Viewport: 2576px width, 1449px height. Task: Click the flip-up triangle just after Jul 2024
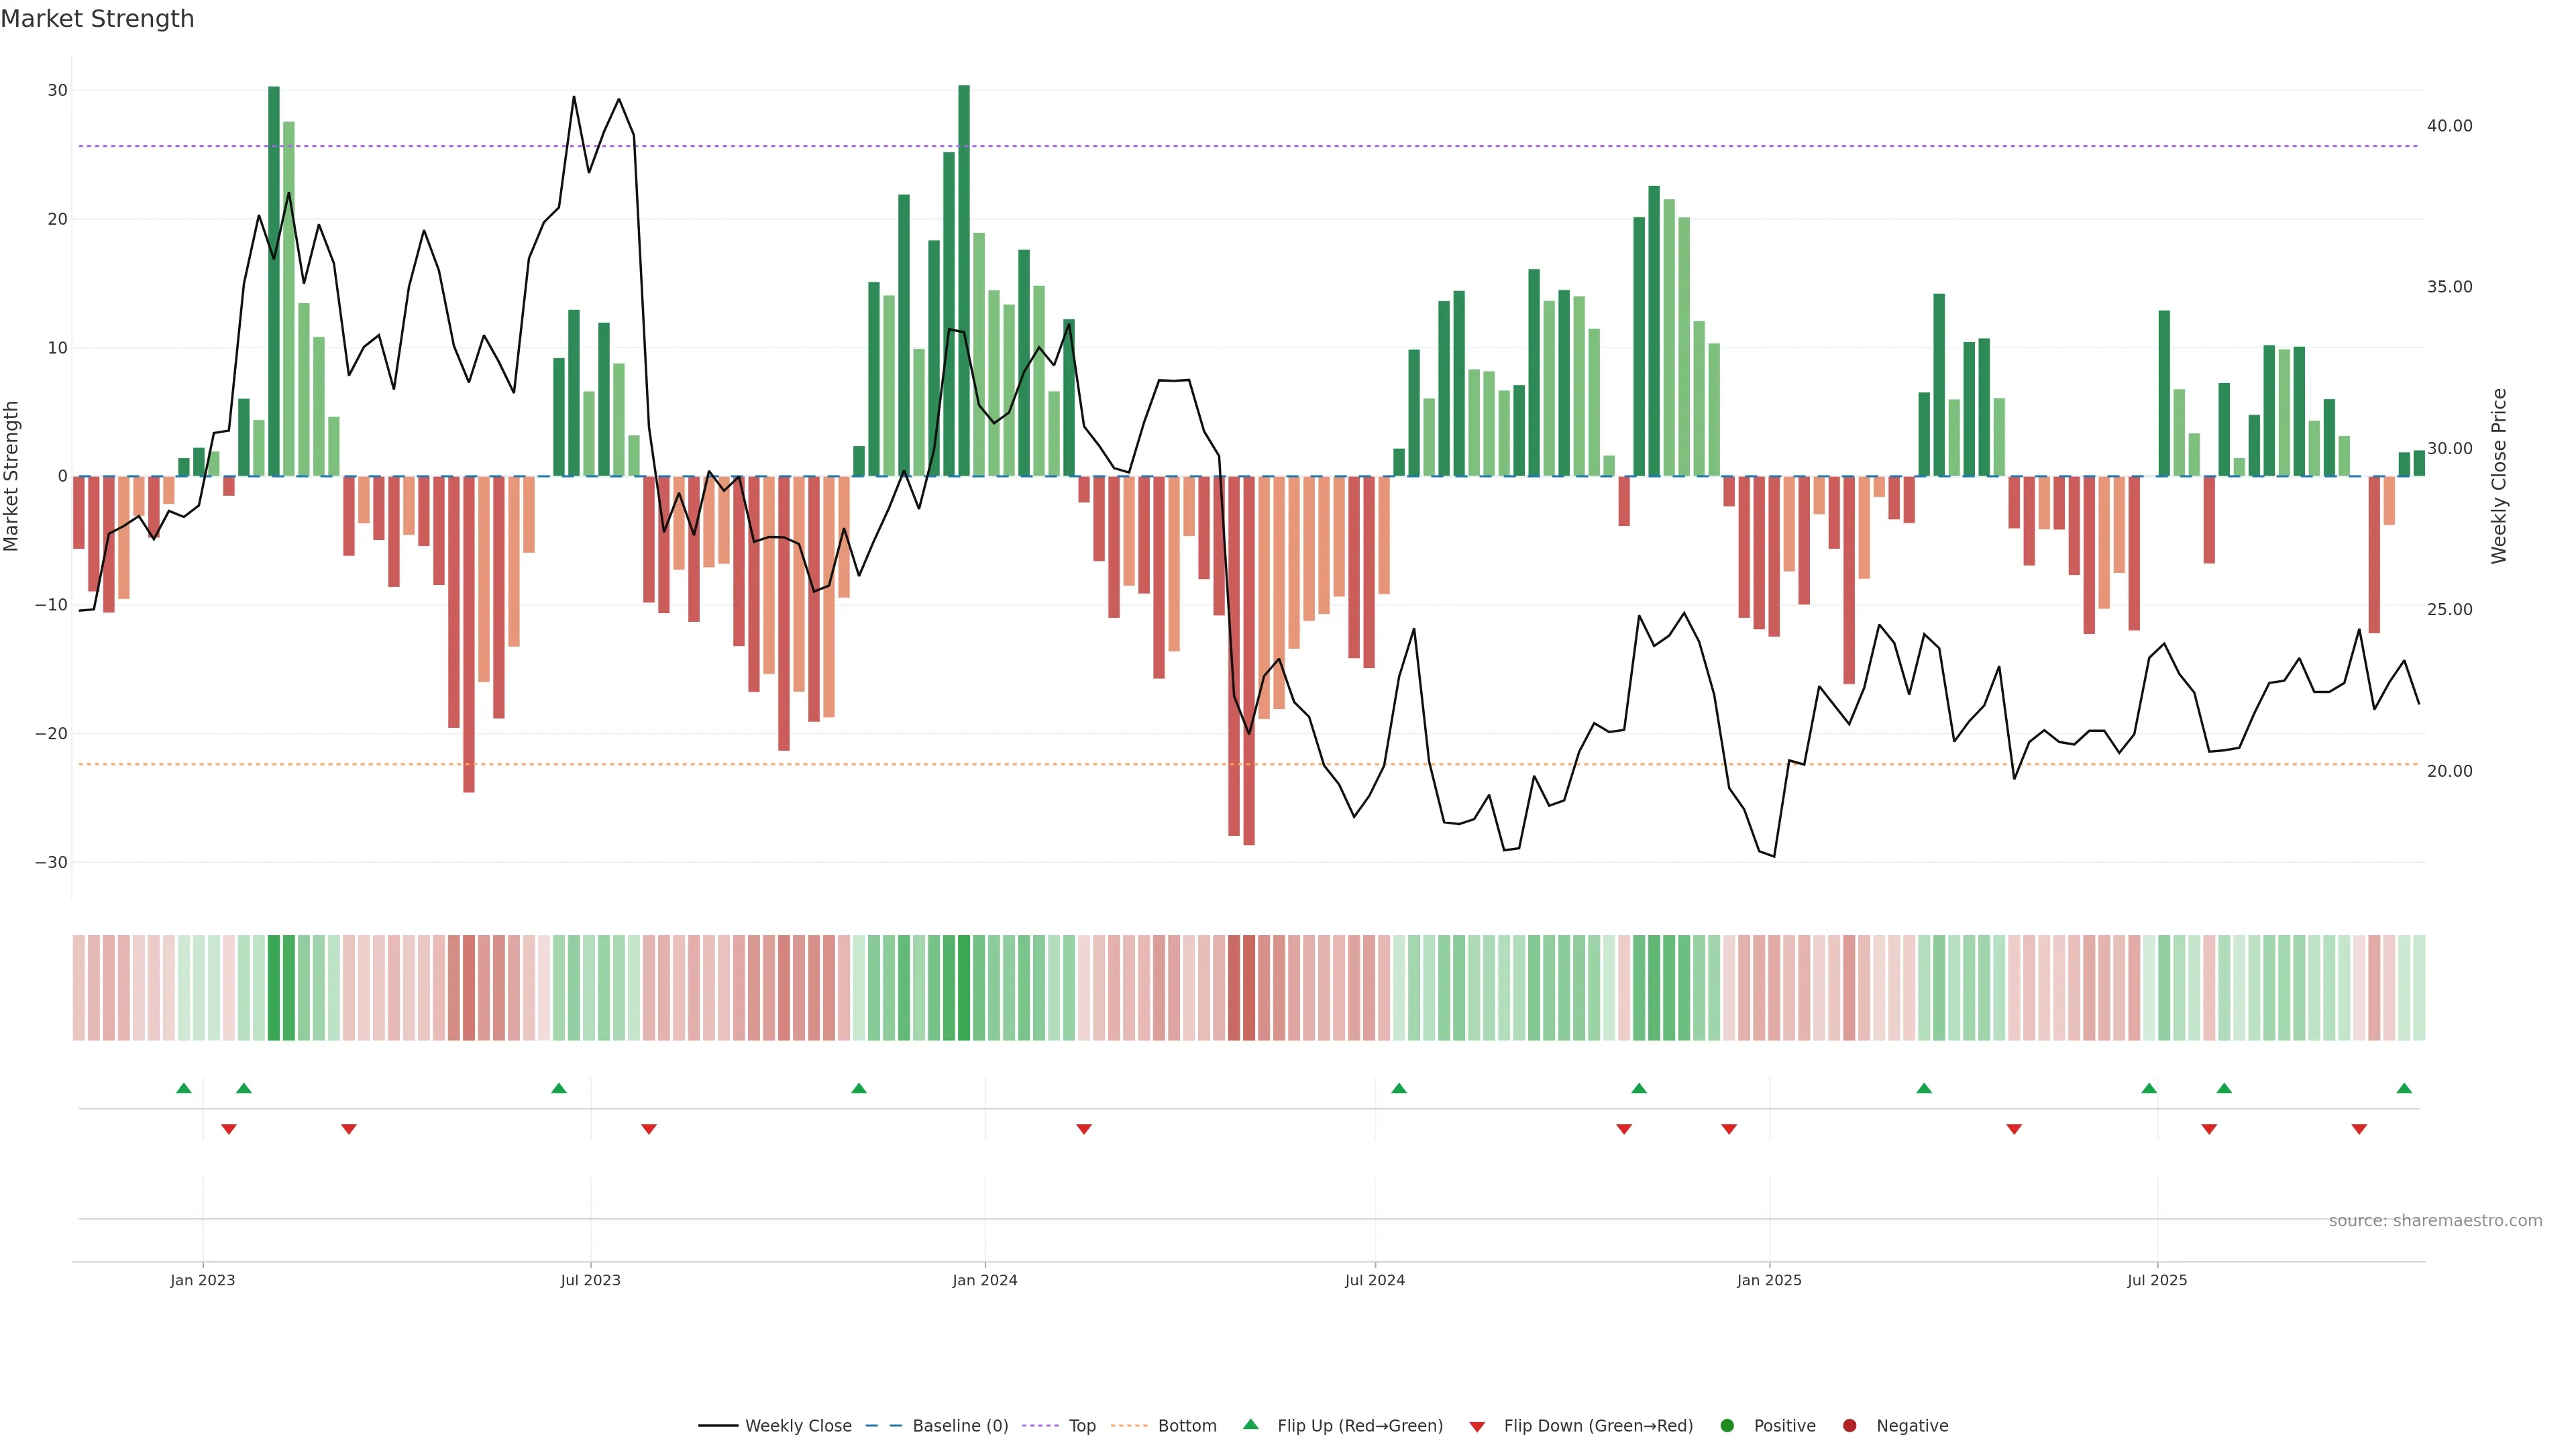point(1399,1088)
